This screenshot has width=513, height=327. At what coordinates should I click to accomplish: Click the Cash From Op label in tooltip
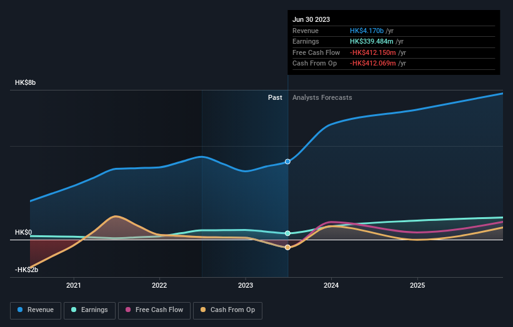coord(314,64)
